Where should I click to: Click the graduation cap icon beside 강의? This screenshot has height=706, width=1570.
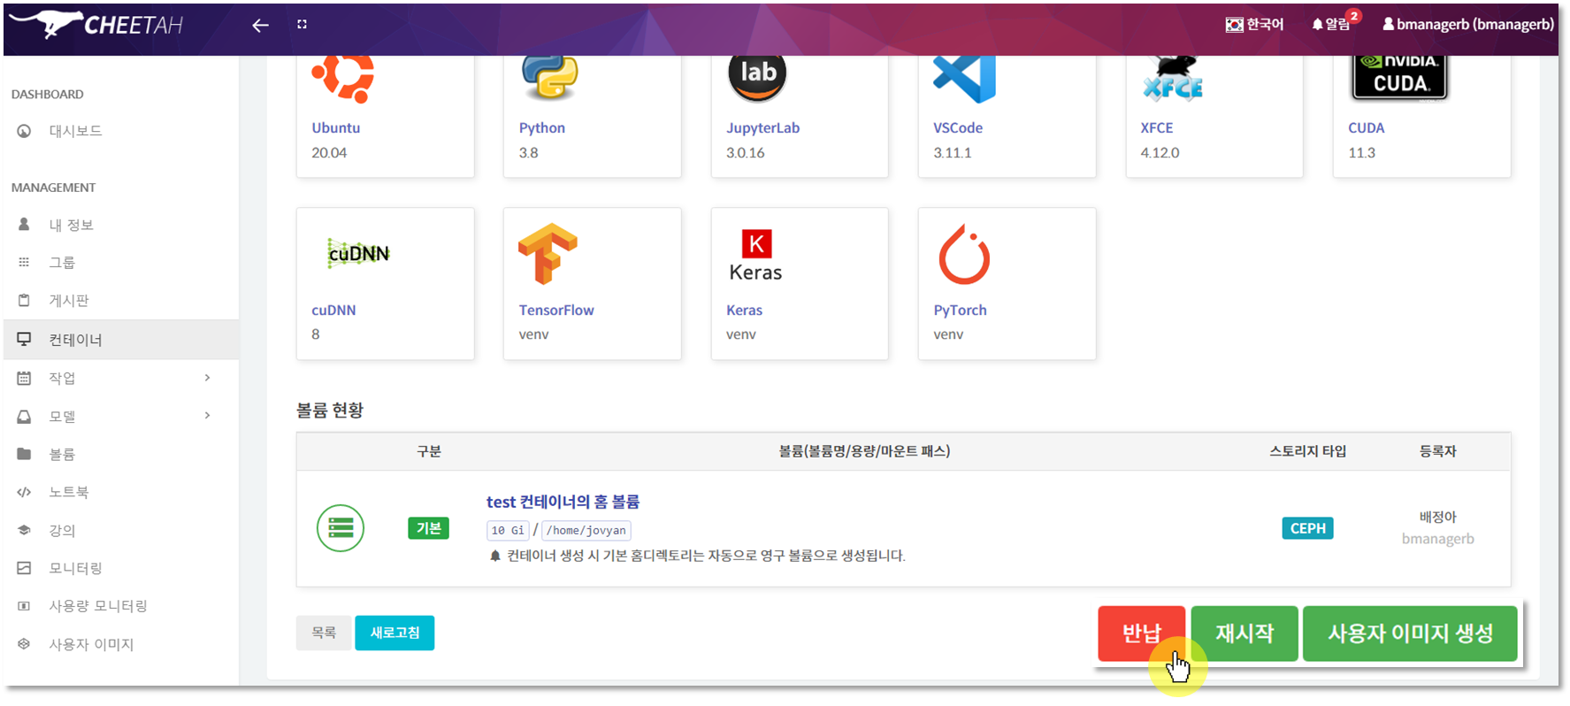coord(24,530)
